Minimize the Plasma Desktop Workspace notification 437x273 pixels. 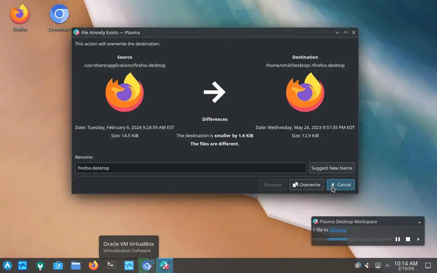[420, 222]
